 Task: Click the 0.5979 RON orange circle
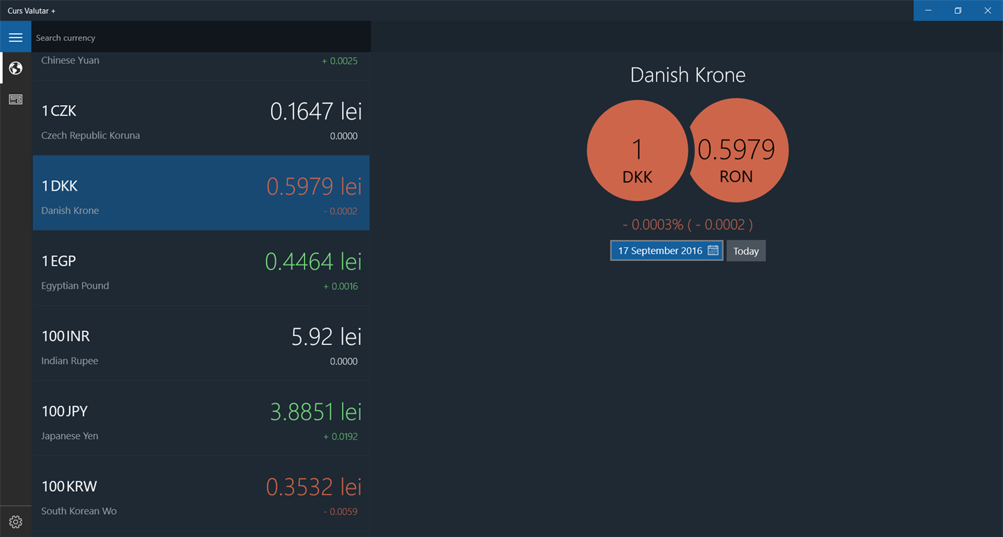[738, 150]
